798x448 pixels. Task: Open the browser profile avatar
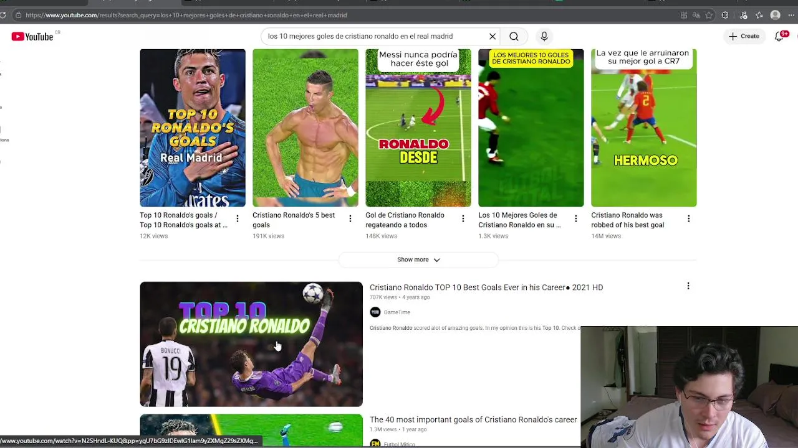(x=776, y=15)
